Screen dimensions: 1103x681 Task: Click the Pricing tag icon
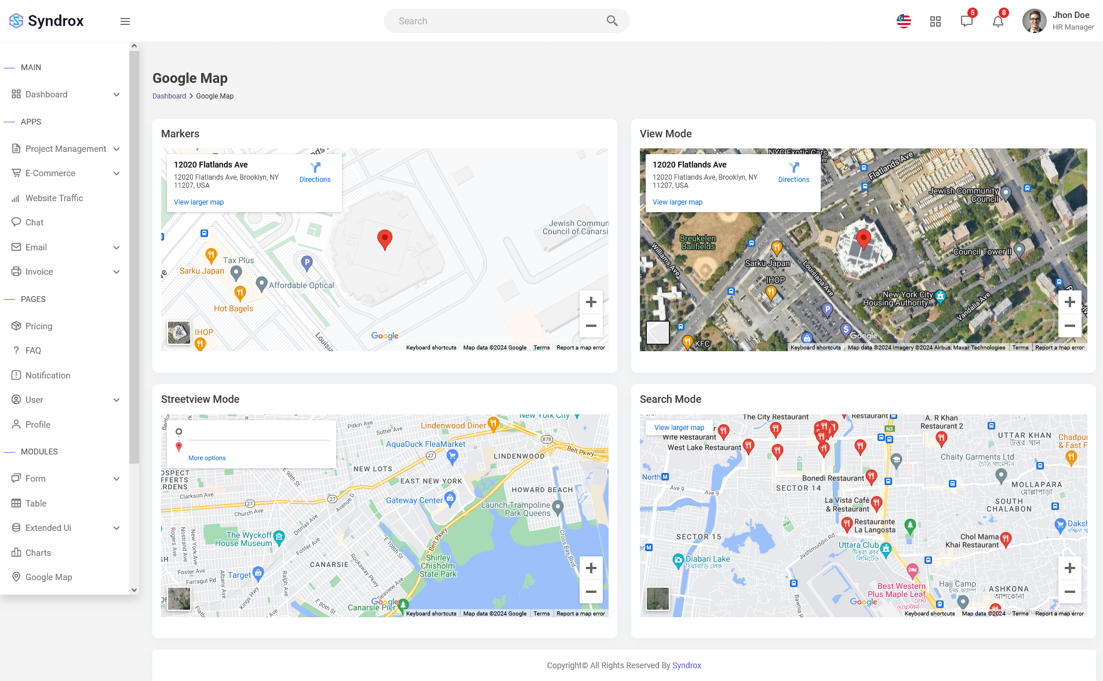16,326
